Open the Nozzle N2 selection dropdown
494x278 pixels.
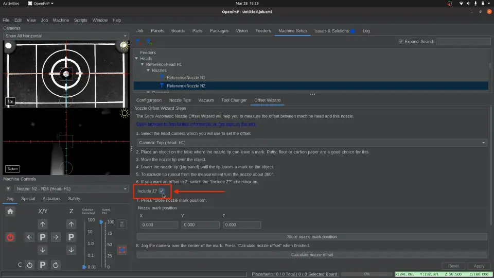(x=70, y=189)
